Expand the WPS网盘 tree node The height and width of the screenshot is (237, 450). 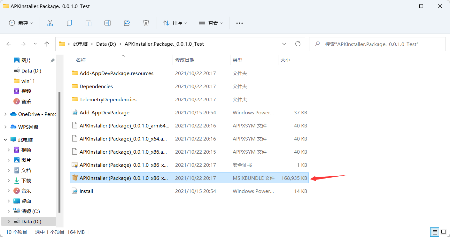(x=5, y=127)
